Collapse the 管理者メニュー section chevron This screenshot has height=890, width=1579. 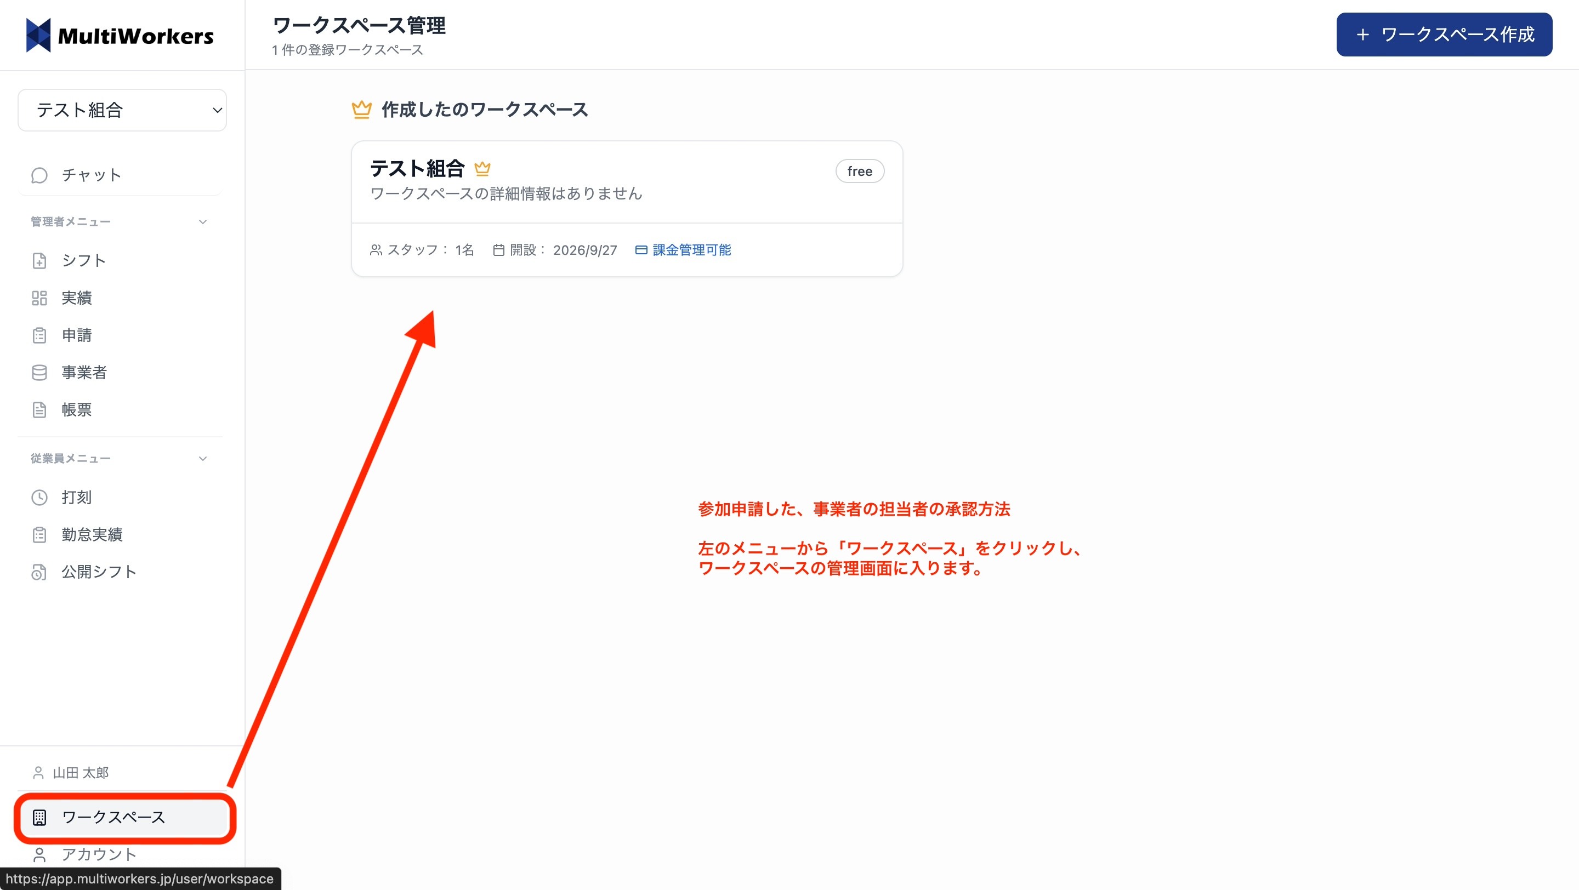(x=203, y=222)
